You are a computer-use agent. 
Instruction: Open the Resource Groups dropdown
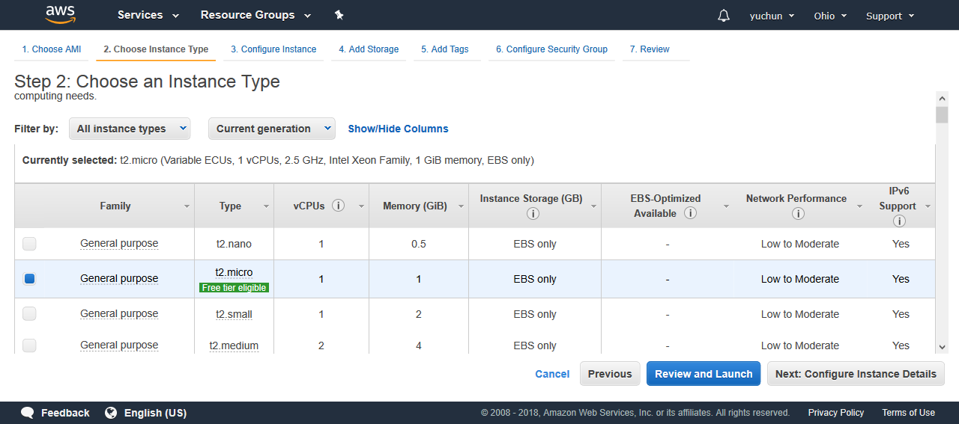pyautogui.click(x=254, y=15)
